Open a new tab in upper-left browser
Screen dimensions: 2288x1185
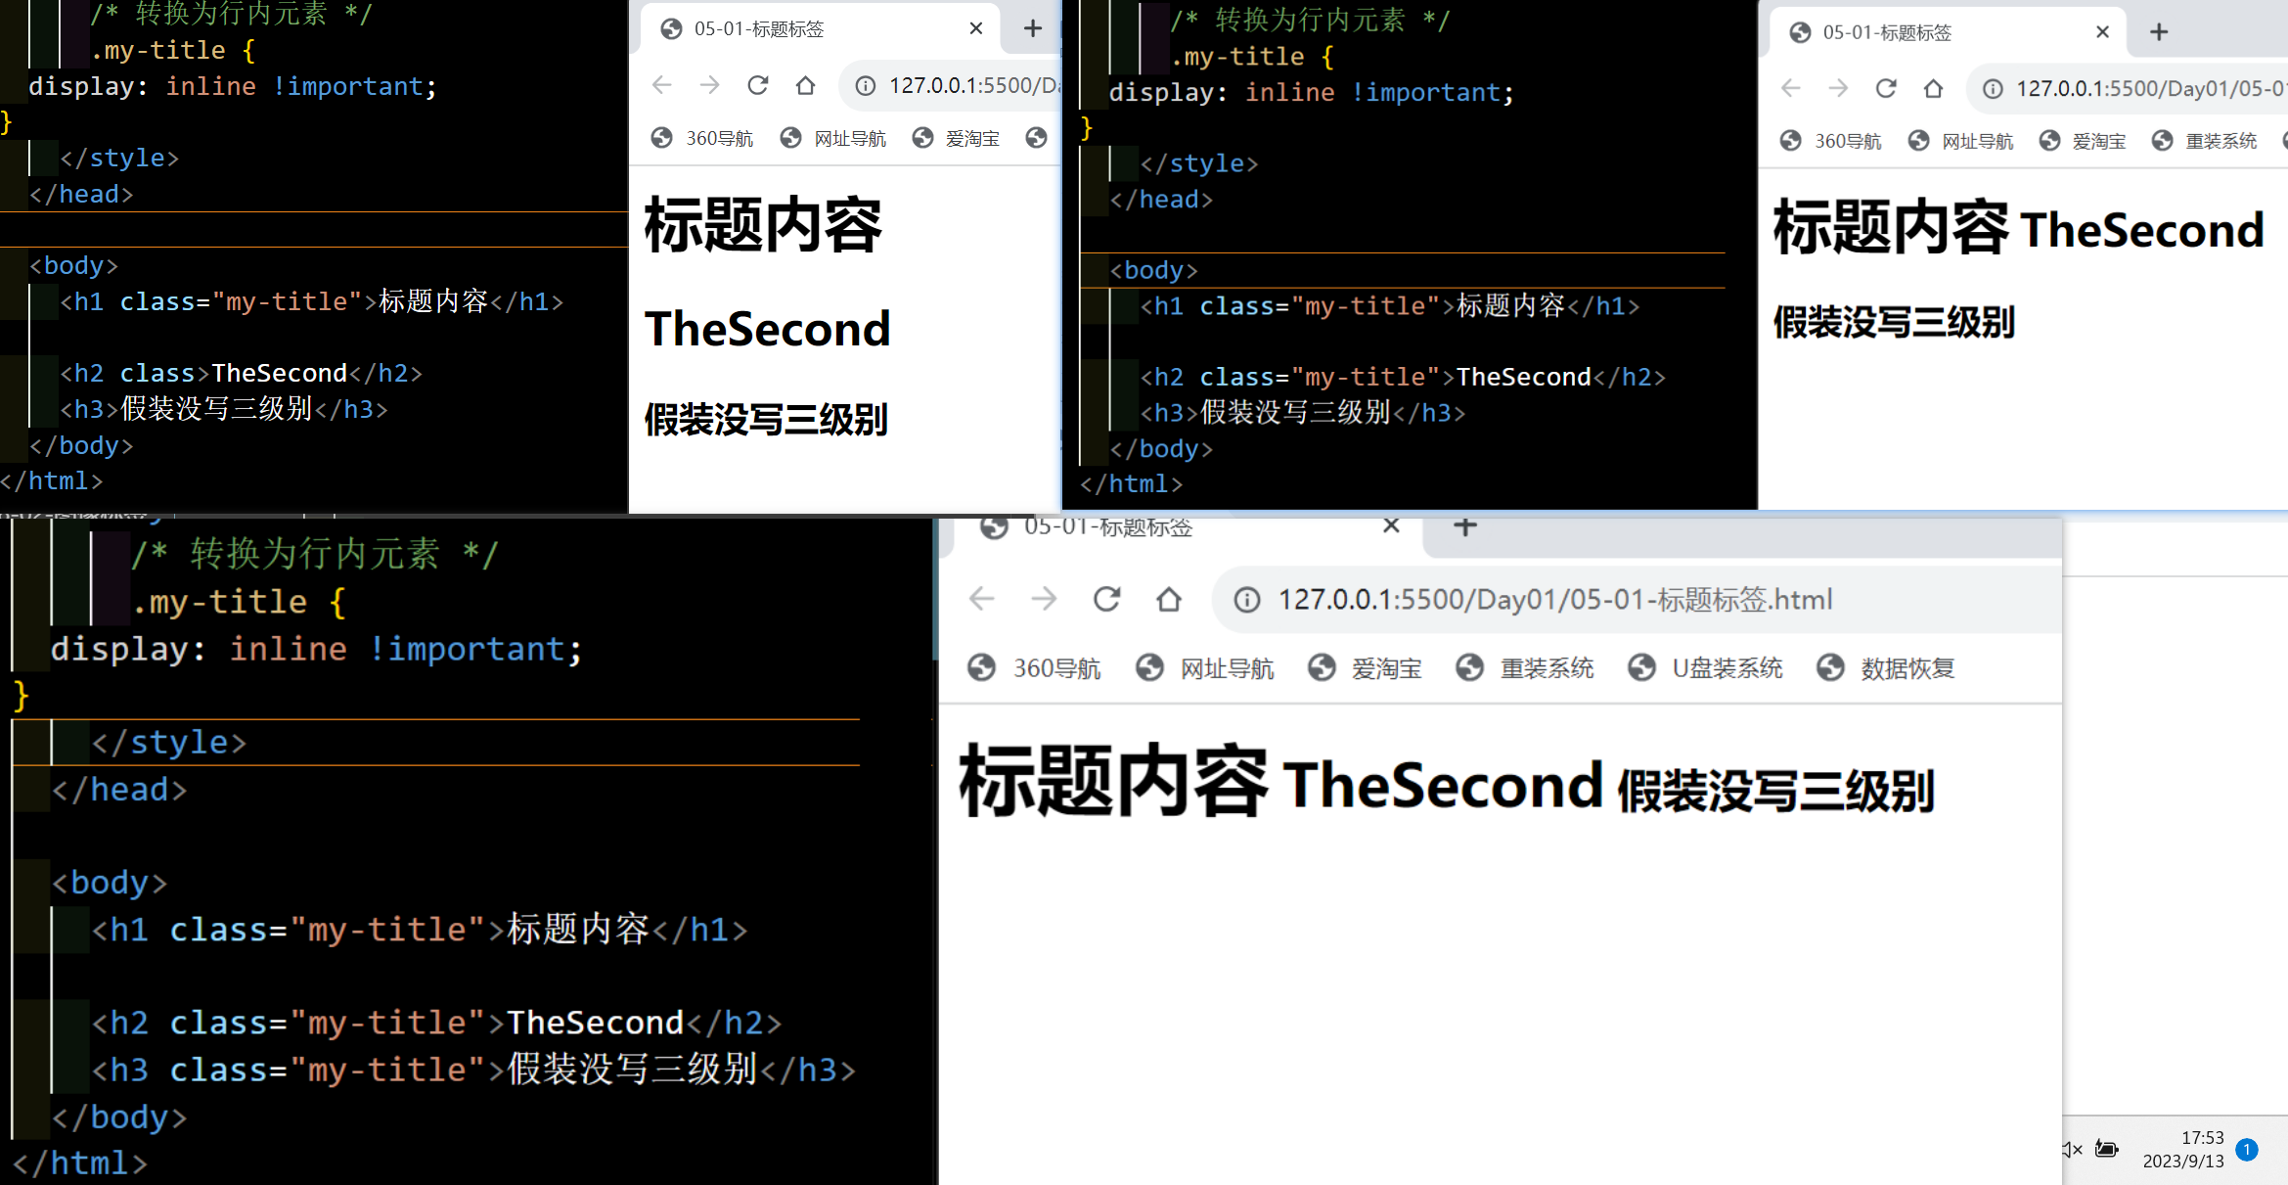tap(1033, 29)
